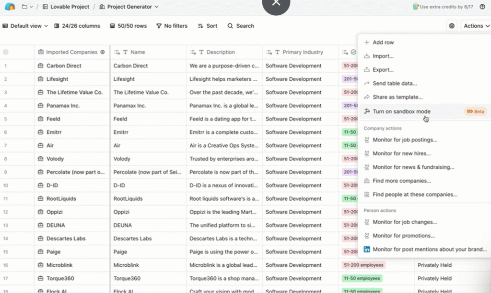Select Find people at these companies
The image size is (491, 293).
pyautogui.click(x=415, y=195)
